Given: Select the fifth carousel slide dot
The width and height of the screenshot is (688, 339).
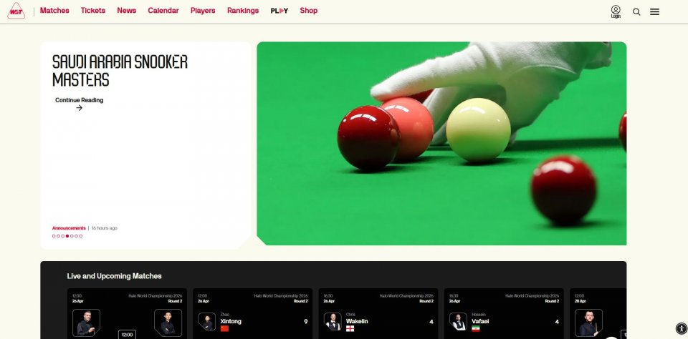Looking at the screenshot, I should (x=72, y=236).
